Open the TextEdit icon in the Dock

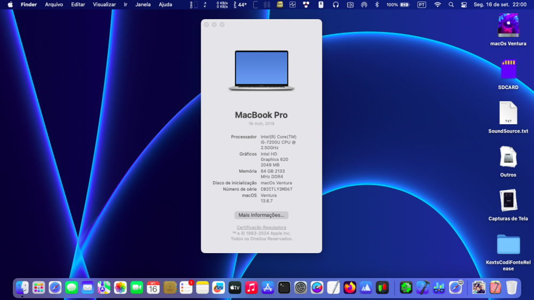click(333, 288)
